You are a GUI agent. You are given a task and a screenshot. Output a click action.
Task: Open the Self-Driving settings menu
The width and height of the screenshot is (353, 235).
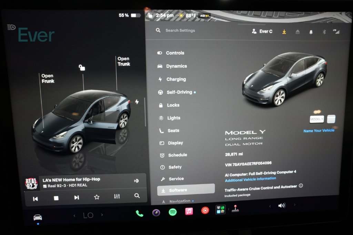coord(177,92)
